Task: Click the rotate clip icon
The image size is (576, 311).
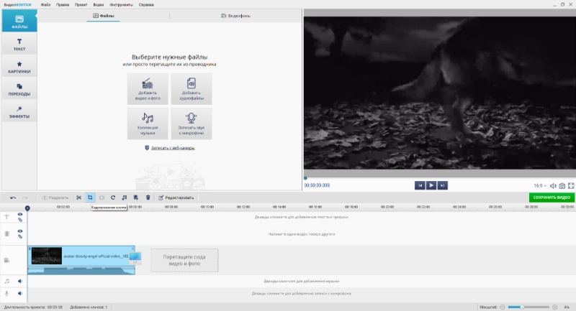Action: pyautogui.click(x=113, y=198)
